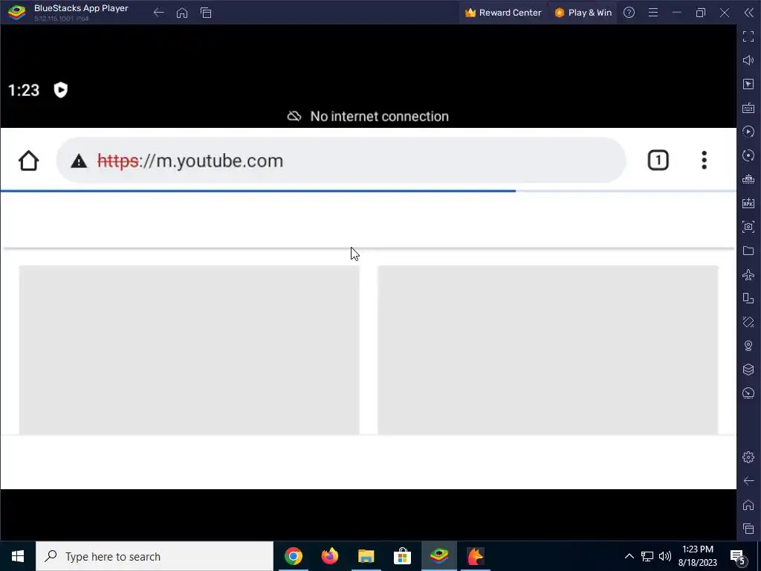Viewport: 761px width, 571px height.
Task: Open the BlueStacks hamburger menu
Action: pos(653,13)
